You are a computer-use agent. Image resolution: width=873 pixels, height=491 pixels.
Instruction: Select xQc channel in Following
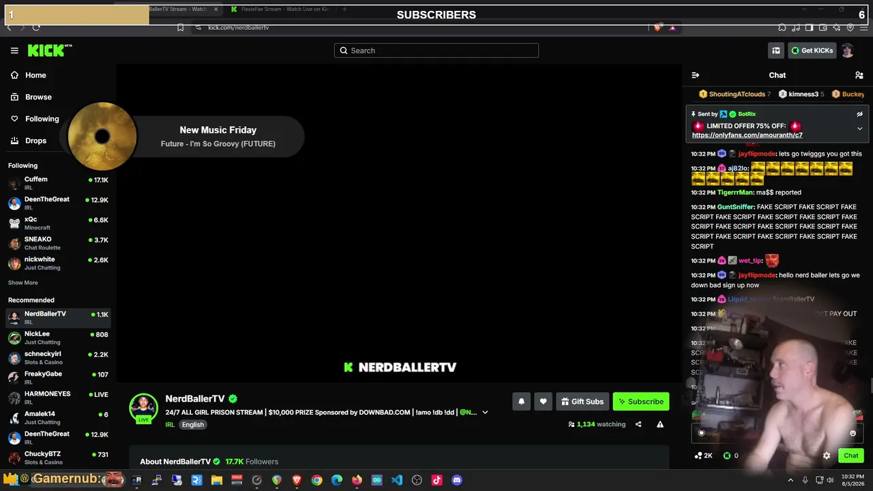pos(58,223)
